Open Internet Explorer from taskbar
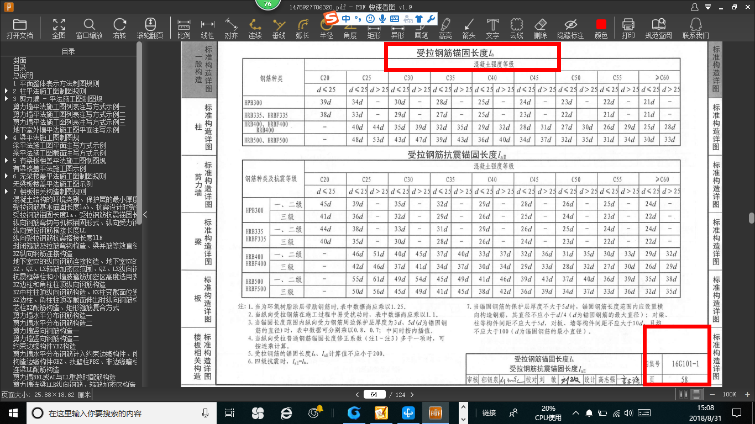The height and width of the screenshot is (424, 755). point(286,412)
